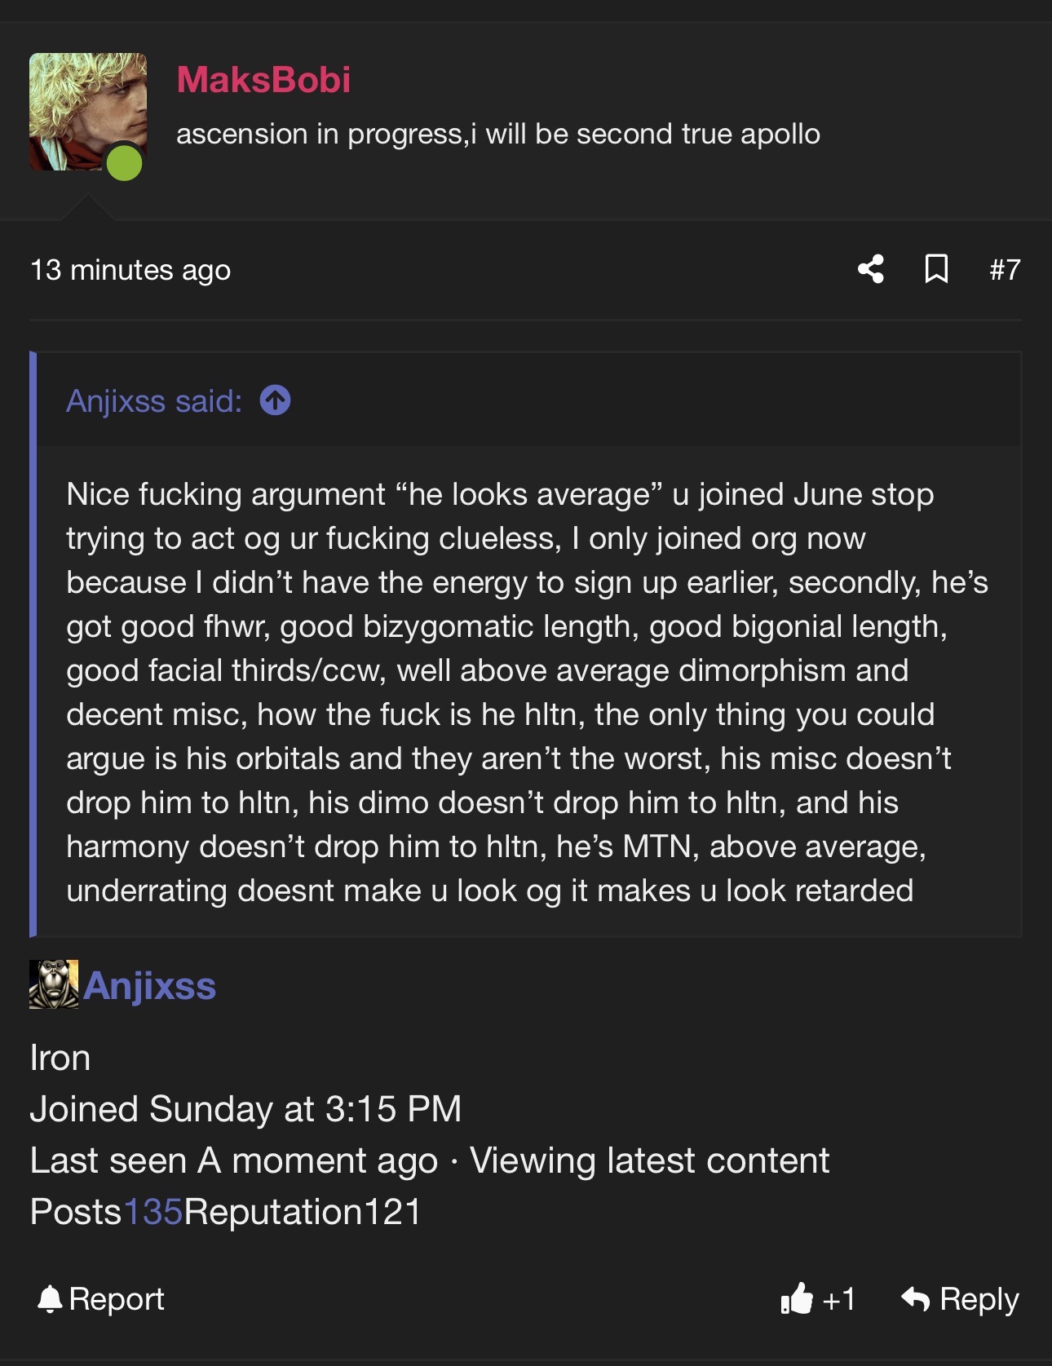Click the Report bell icon
This screenshot has height=1366, width=1052.
pos(50,1299)
